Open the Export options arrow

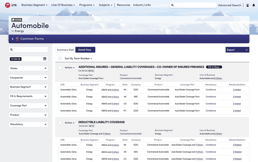tap(246, 50)
